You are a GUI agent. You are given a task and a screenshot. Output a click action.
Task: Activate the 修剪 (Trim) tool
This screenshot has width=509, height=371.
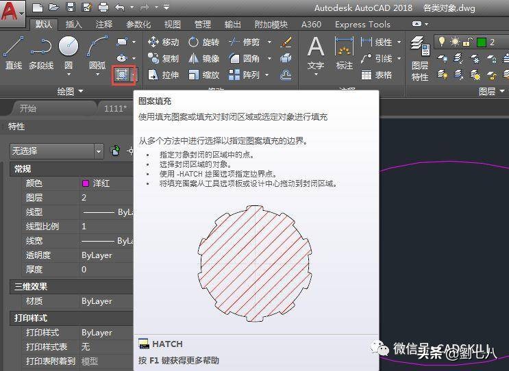pyautogui.click(x=244, y=42)
